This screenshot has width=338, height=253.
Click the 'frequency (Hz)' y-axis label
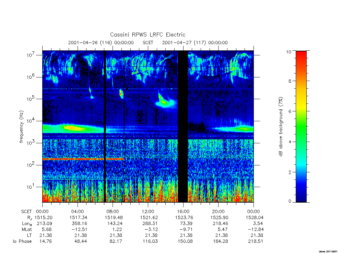[x=21, y=127]
